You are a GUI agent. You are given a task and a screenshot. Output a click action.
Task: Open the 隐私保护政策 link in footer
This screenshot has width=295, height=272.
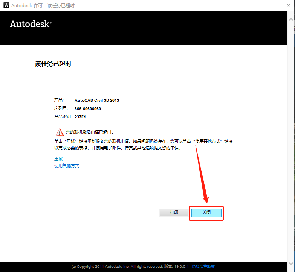tap(203, 267)
